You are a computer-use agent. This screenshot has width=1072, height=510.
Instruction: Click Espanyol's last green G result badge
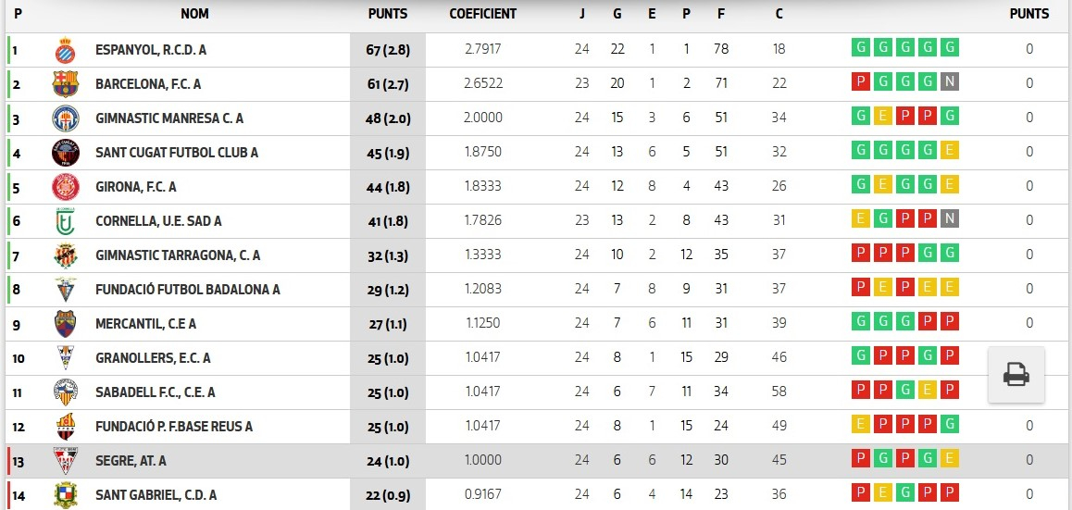point(949,48)
